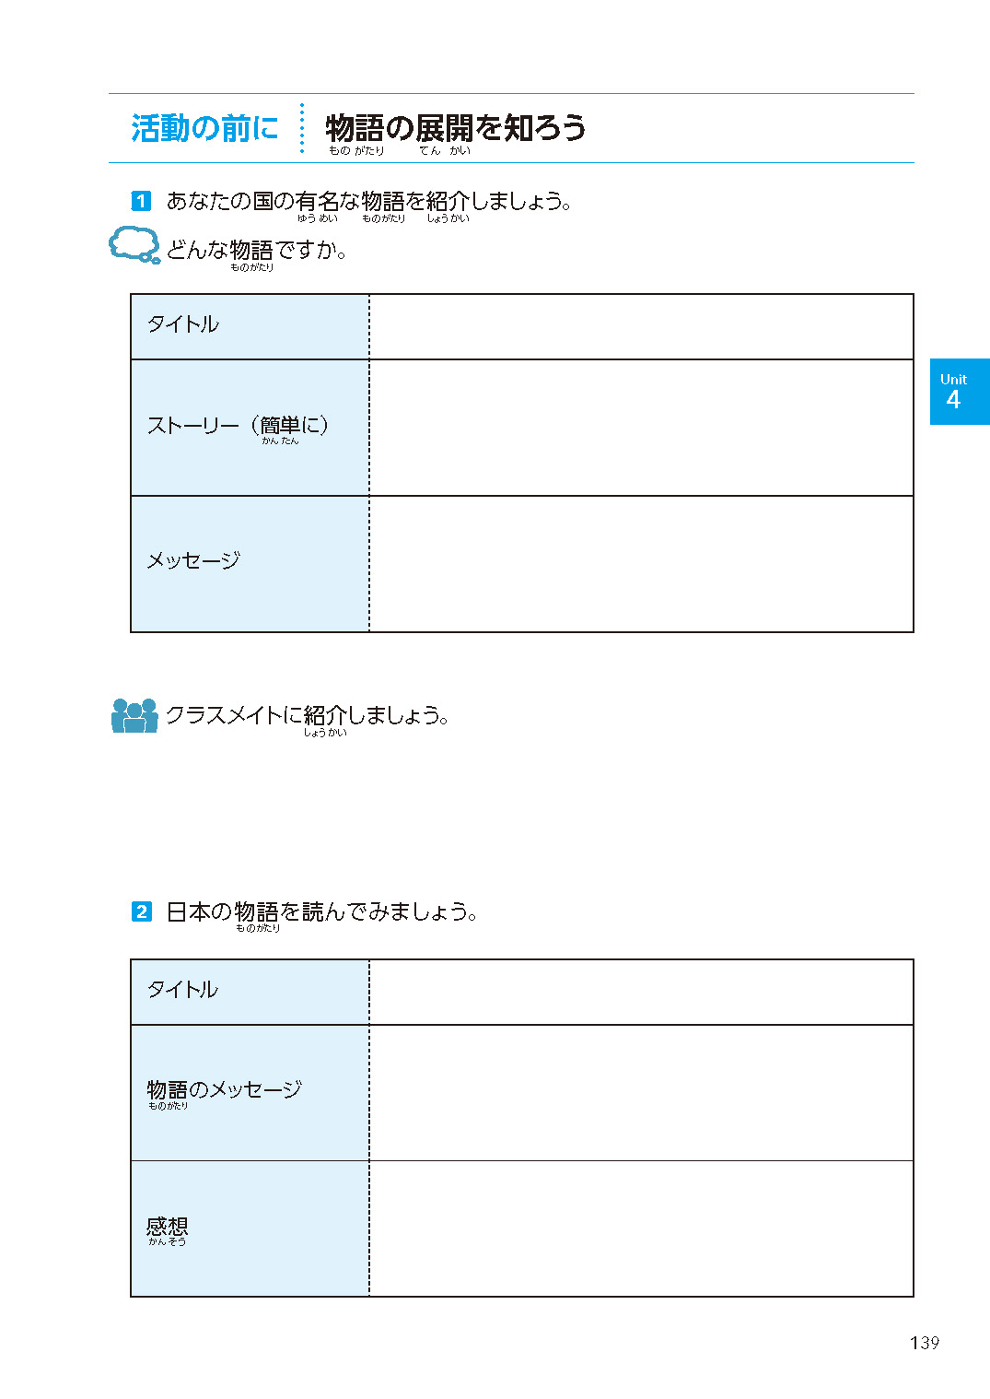This screenshot has height=1399, width=990.
Task: Select the Unit 4 side tab
Action: click(x=959, y=392)
